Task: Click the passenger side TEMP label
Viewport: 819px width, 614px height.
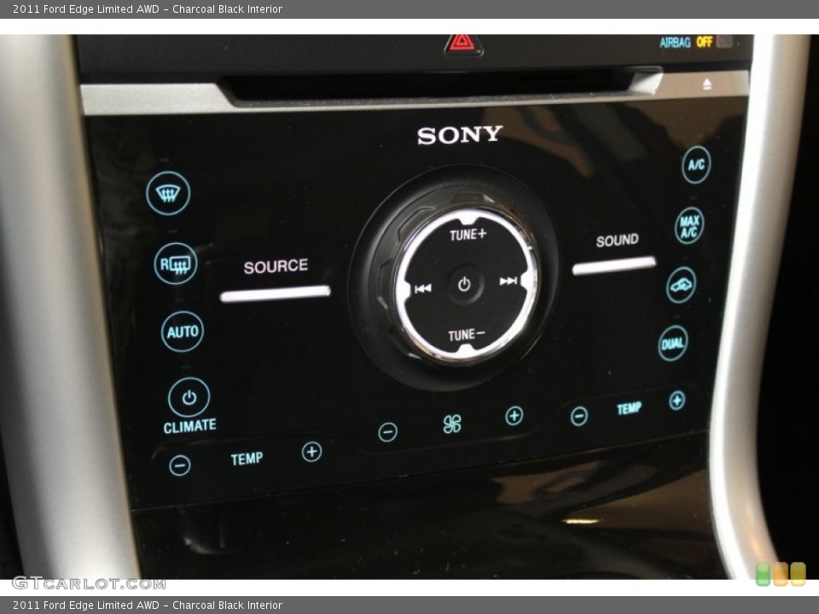Action: (x=629, y=408)
